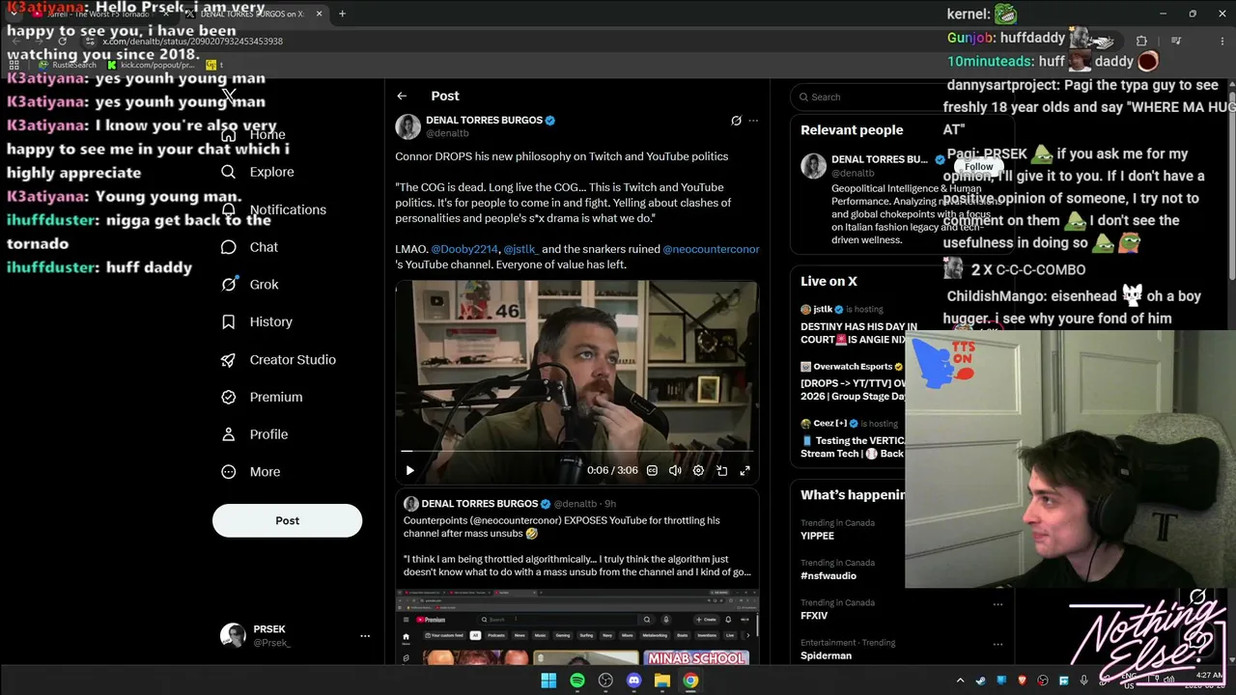Follow DENAL TORRES BURGOS in Relevant people
The height and width of the screenshot is (695, 1236).
(x=978, y=167)
